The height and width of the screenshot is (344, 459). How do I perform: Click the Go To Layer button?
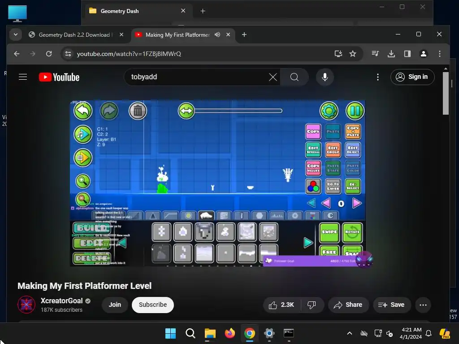[x=333, y=186]
